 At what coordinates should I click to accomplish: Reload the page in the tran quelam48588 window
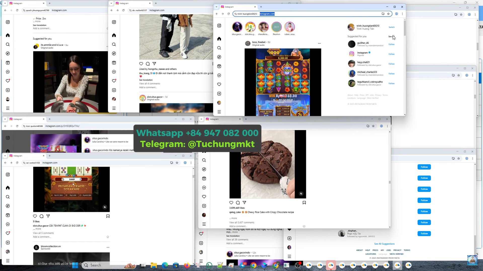point(17,126)
